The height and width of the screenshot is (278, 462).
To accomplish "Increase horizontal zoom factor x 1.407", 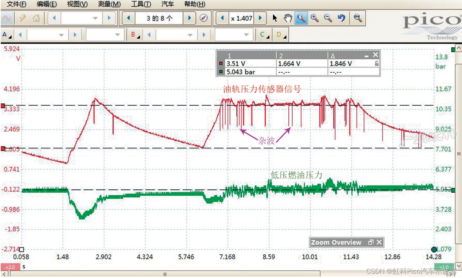I will pos(260,18).
